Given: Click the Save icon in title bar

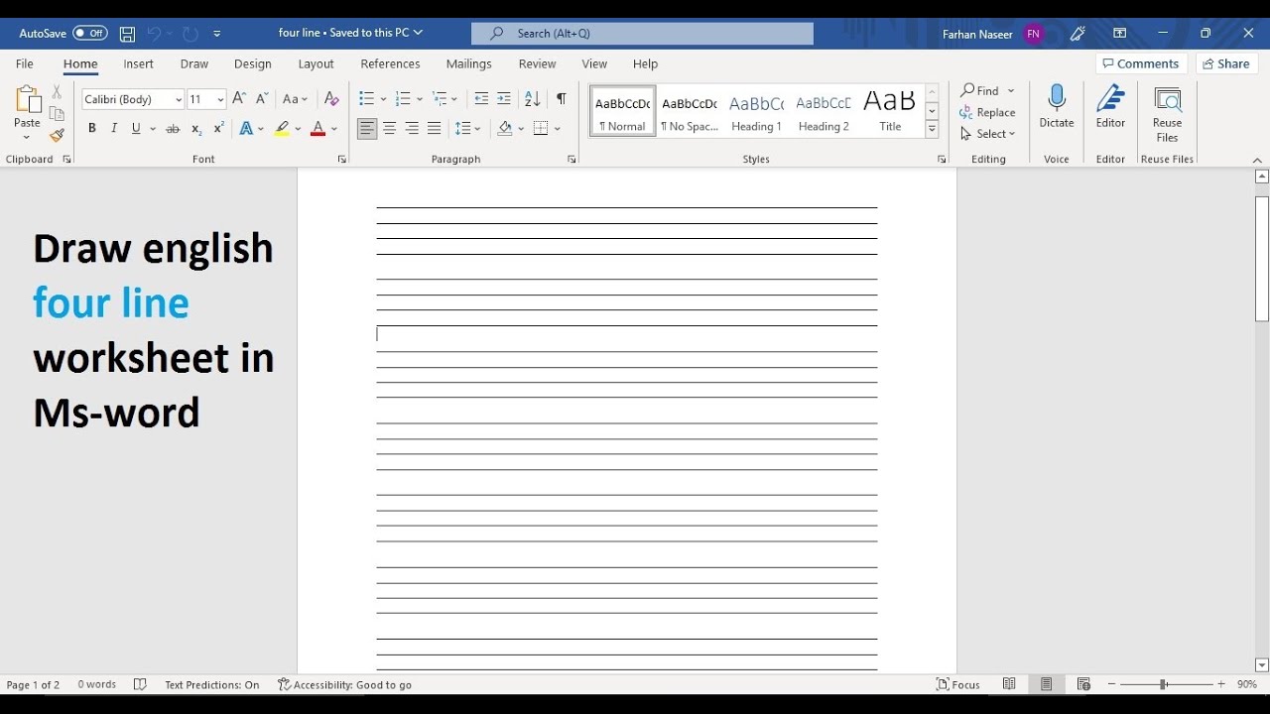Looking at the screenshot, I should click(127, 34).
